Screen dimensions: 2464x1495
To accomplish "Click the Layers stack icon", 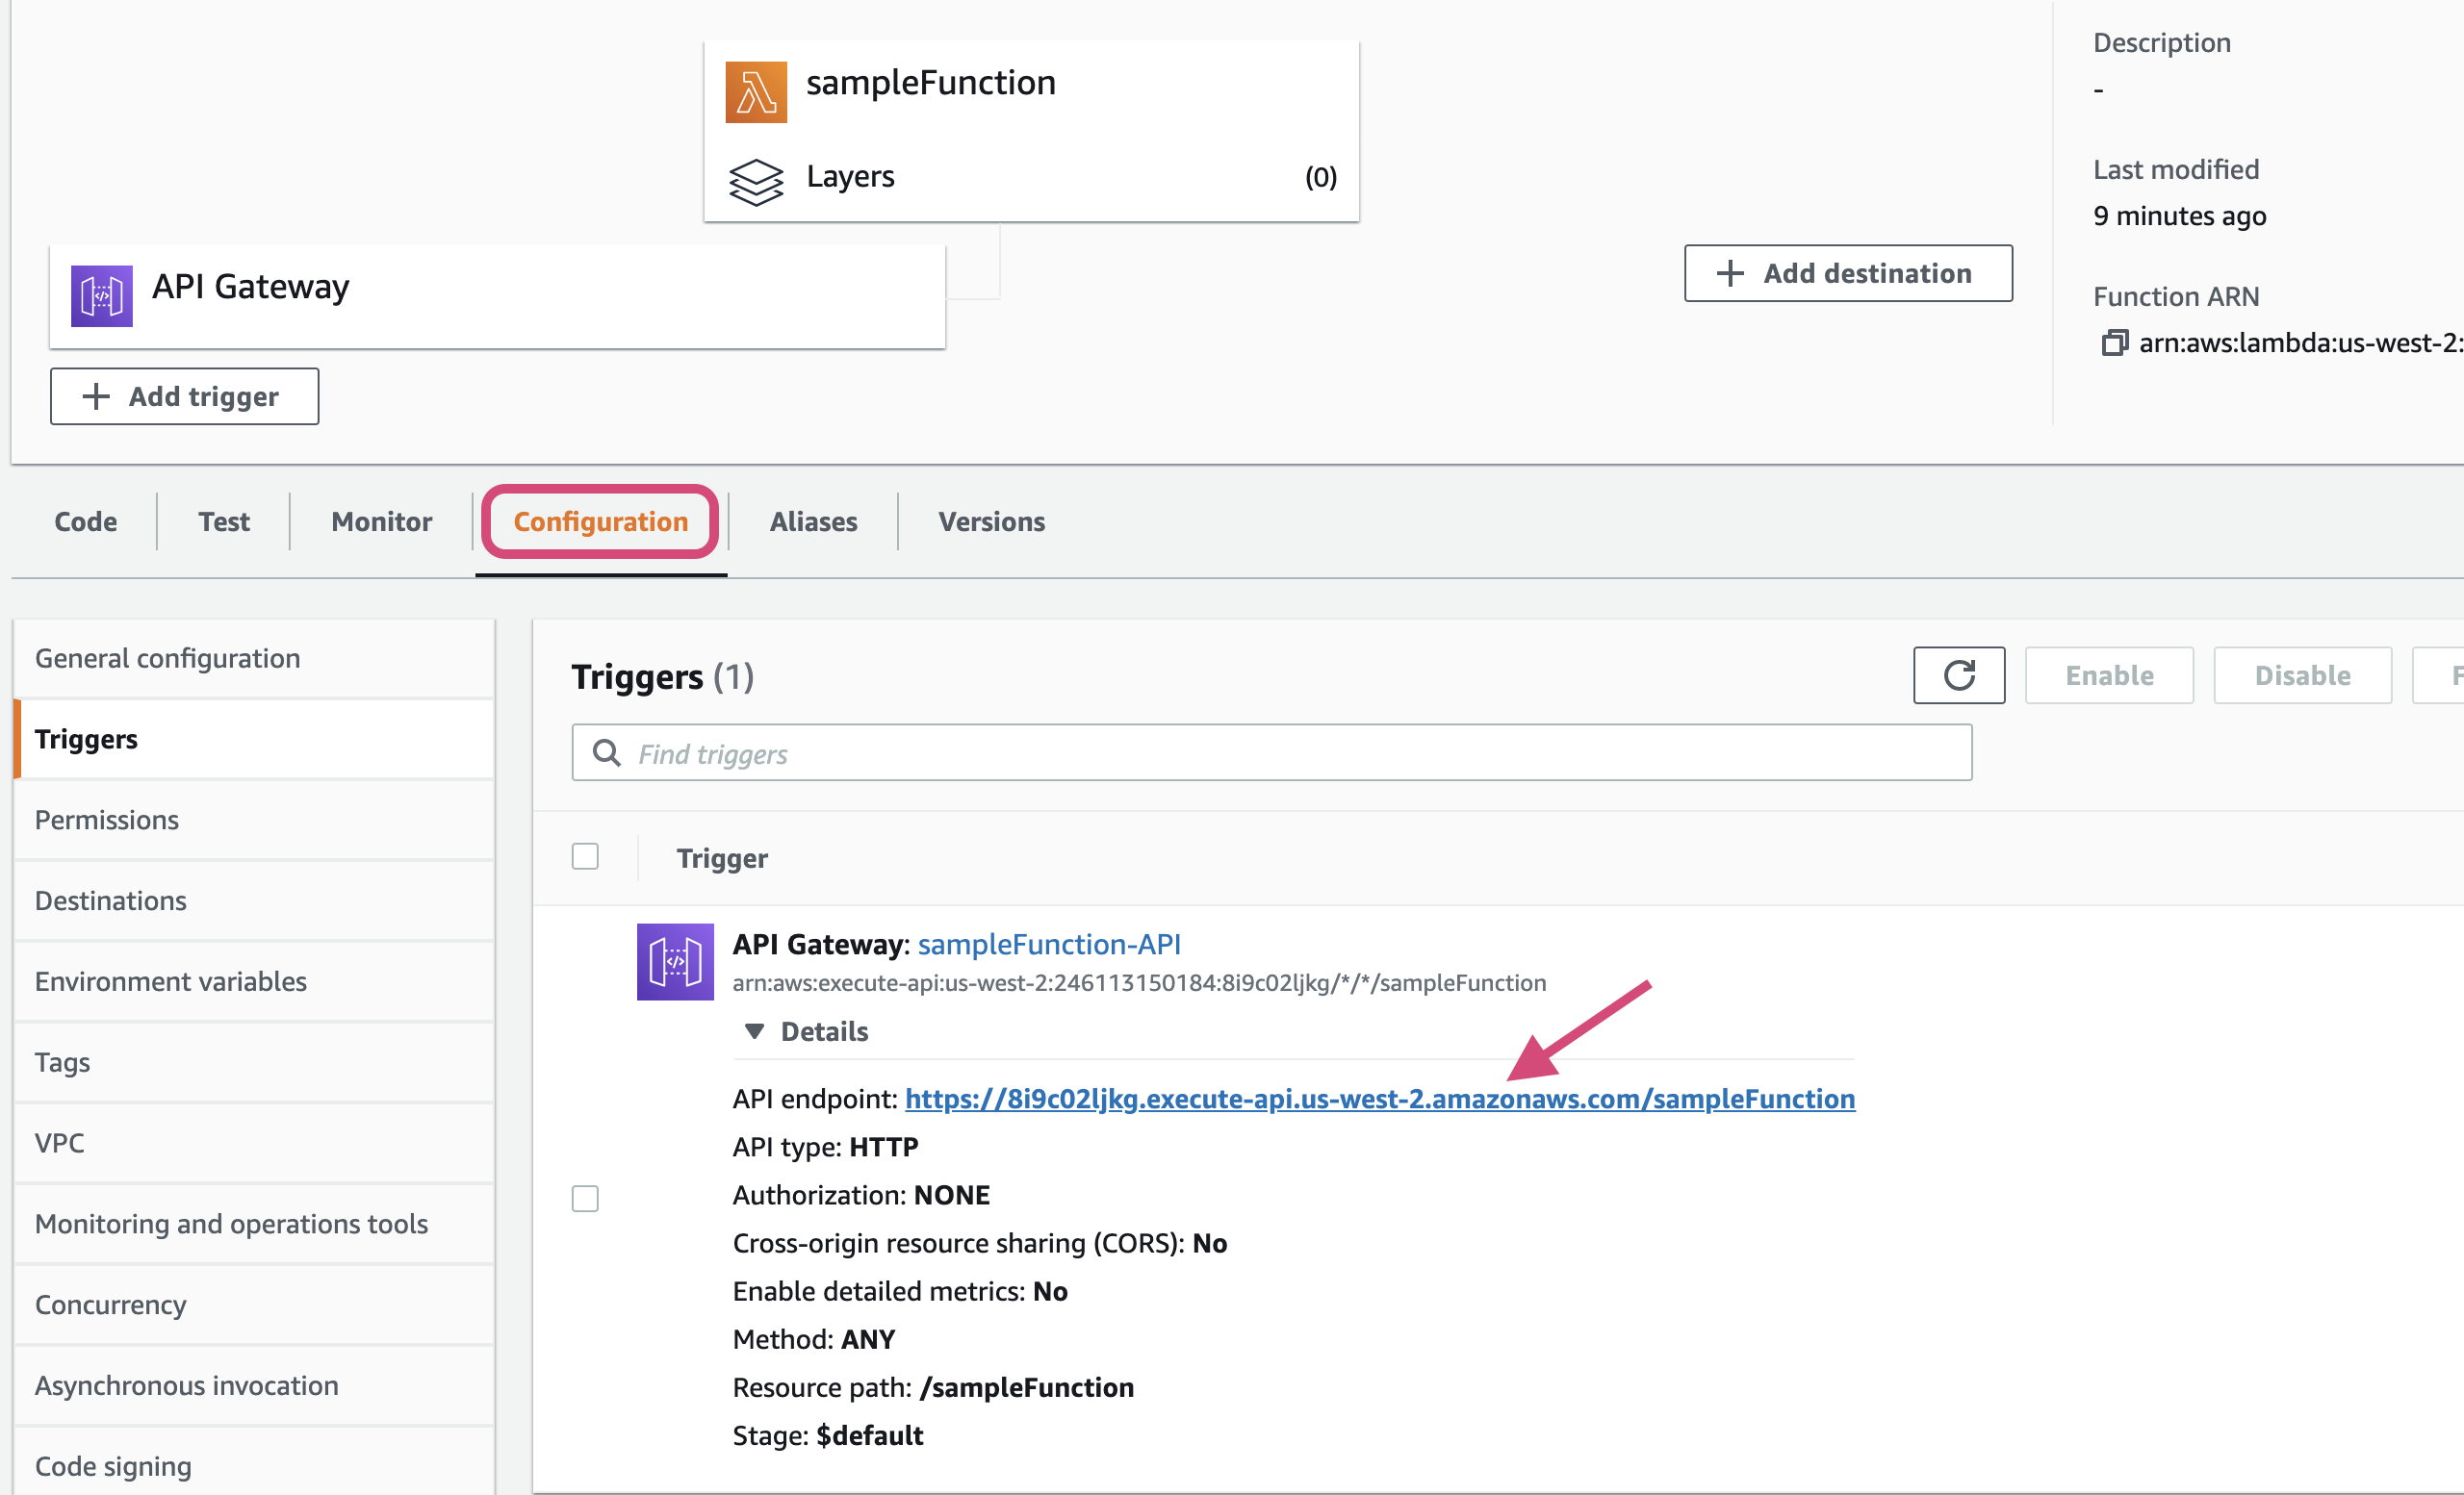I will (x=755, y=181).
